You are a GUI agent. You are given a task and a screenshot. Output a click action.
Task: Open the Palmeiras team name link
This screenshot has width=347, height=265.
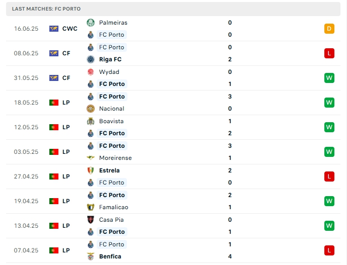(x=113, y=23)
